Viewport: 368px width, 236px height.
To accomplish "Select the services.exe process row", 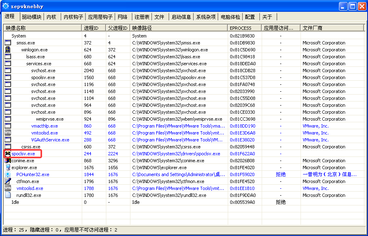I will point(39,64).
